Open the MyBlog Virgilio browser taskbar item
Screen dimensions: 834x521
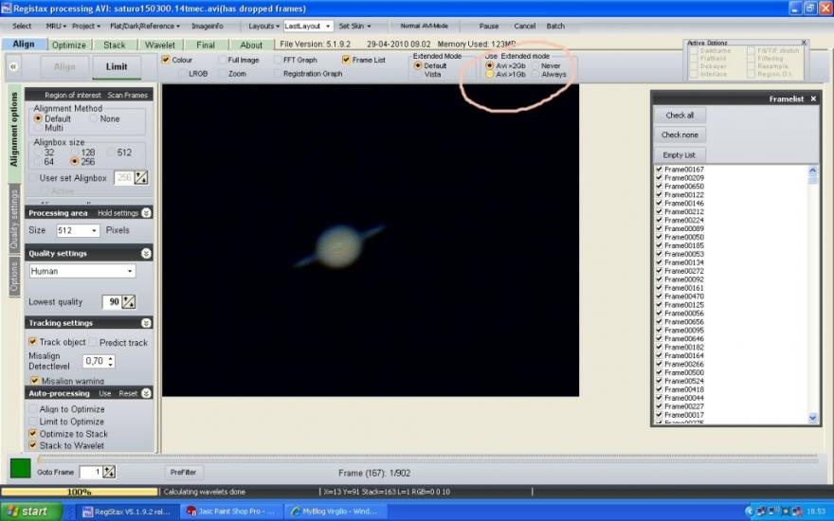[335, 512]
